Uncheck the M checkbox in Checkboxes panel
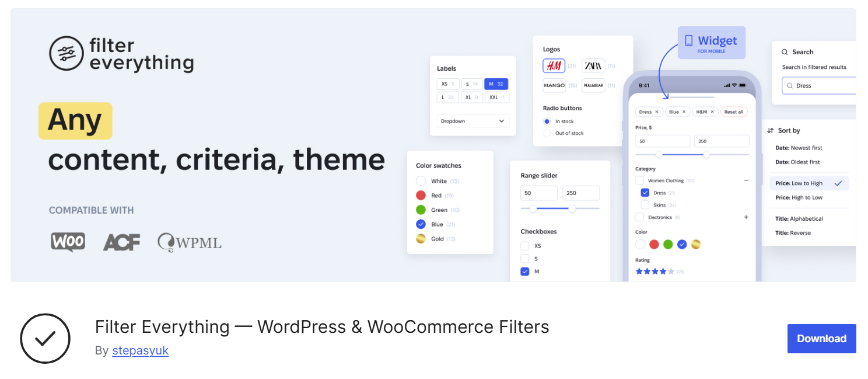 click(525, 272)
